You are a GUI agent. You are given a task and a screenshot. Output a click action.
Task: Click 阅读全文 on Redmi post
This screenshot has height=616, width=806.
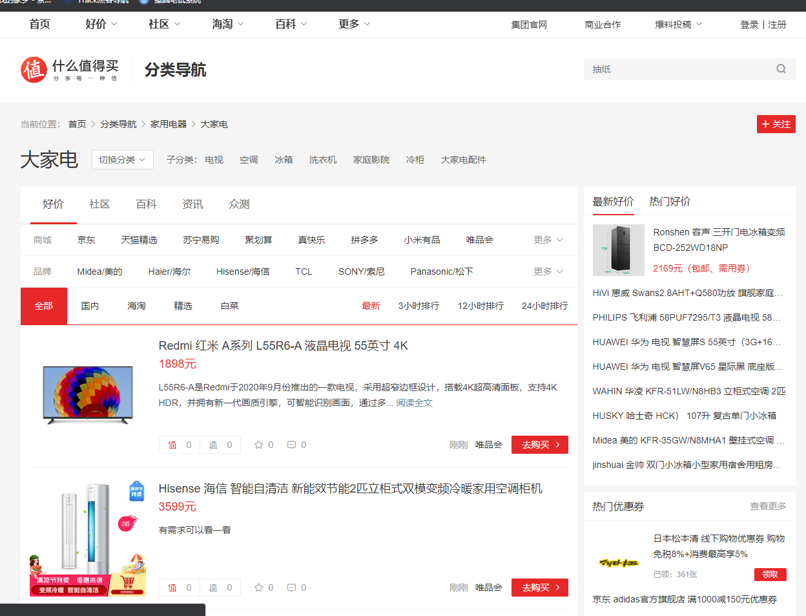(414, 403)
